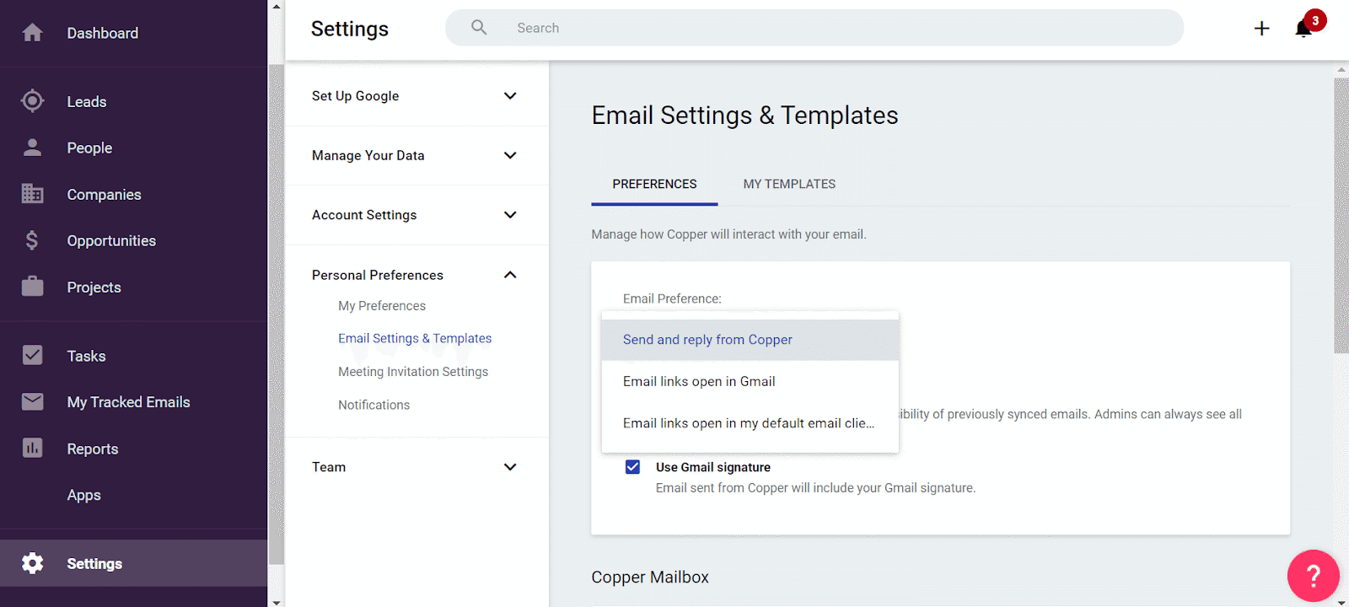
Task: Click sidebar scroll down arrow
Action: [x=276, y=601]
